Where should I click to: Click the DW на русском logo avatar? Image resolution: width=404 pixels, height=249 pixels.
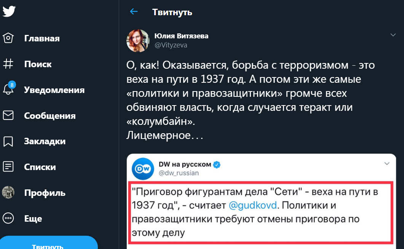[143, 168]
